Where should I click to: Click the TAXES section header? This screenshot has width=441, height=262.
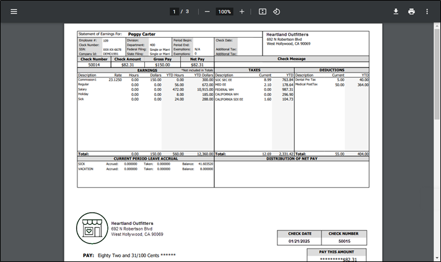tap(254, 70)
